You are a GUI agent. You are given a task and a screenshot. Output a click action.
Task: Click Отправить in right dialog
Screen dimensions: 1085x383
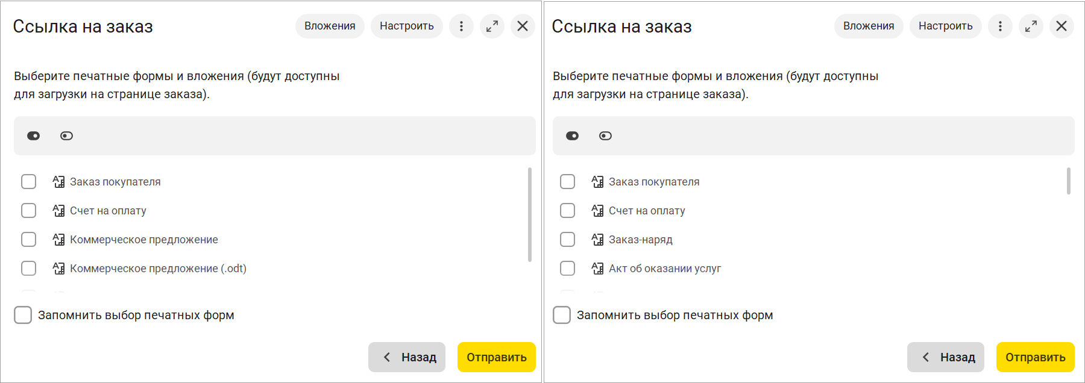pos(1036,357)
